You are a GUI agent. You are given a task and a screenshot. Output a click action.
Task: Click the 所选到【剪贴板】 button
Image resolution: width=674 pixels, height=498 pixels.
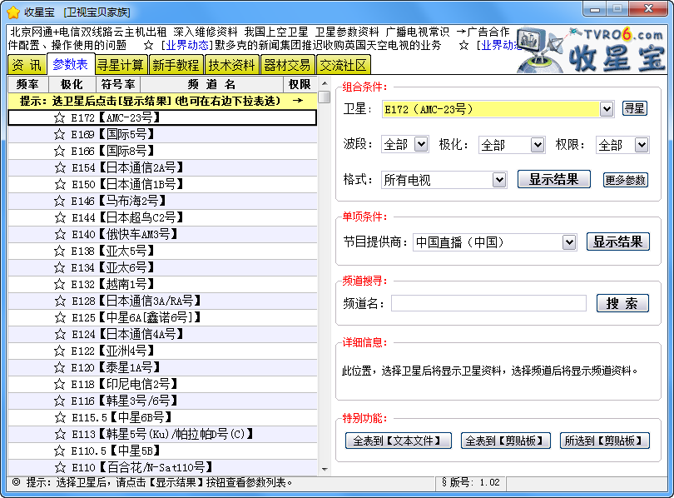coord(604,441)
